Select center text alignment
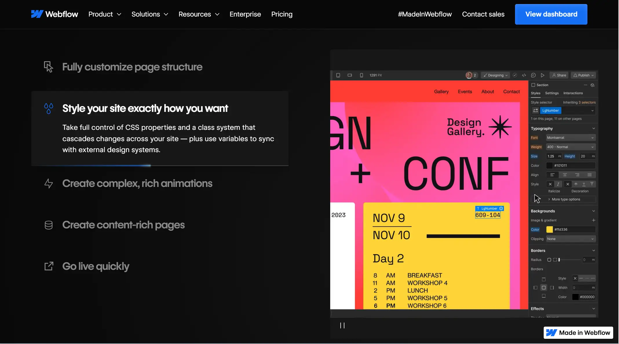 tap(565, 175)
